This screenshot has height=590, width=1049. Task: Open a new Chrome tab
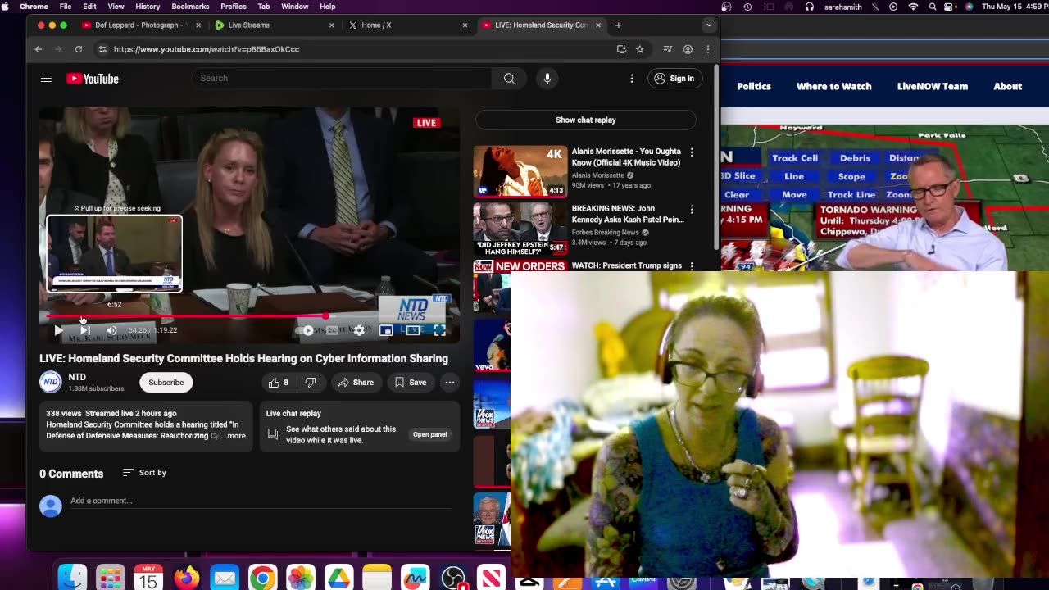pyautogui.click(x=618, y=25)
